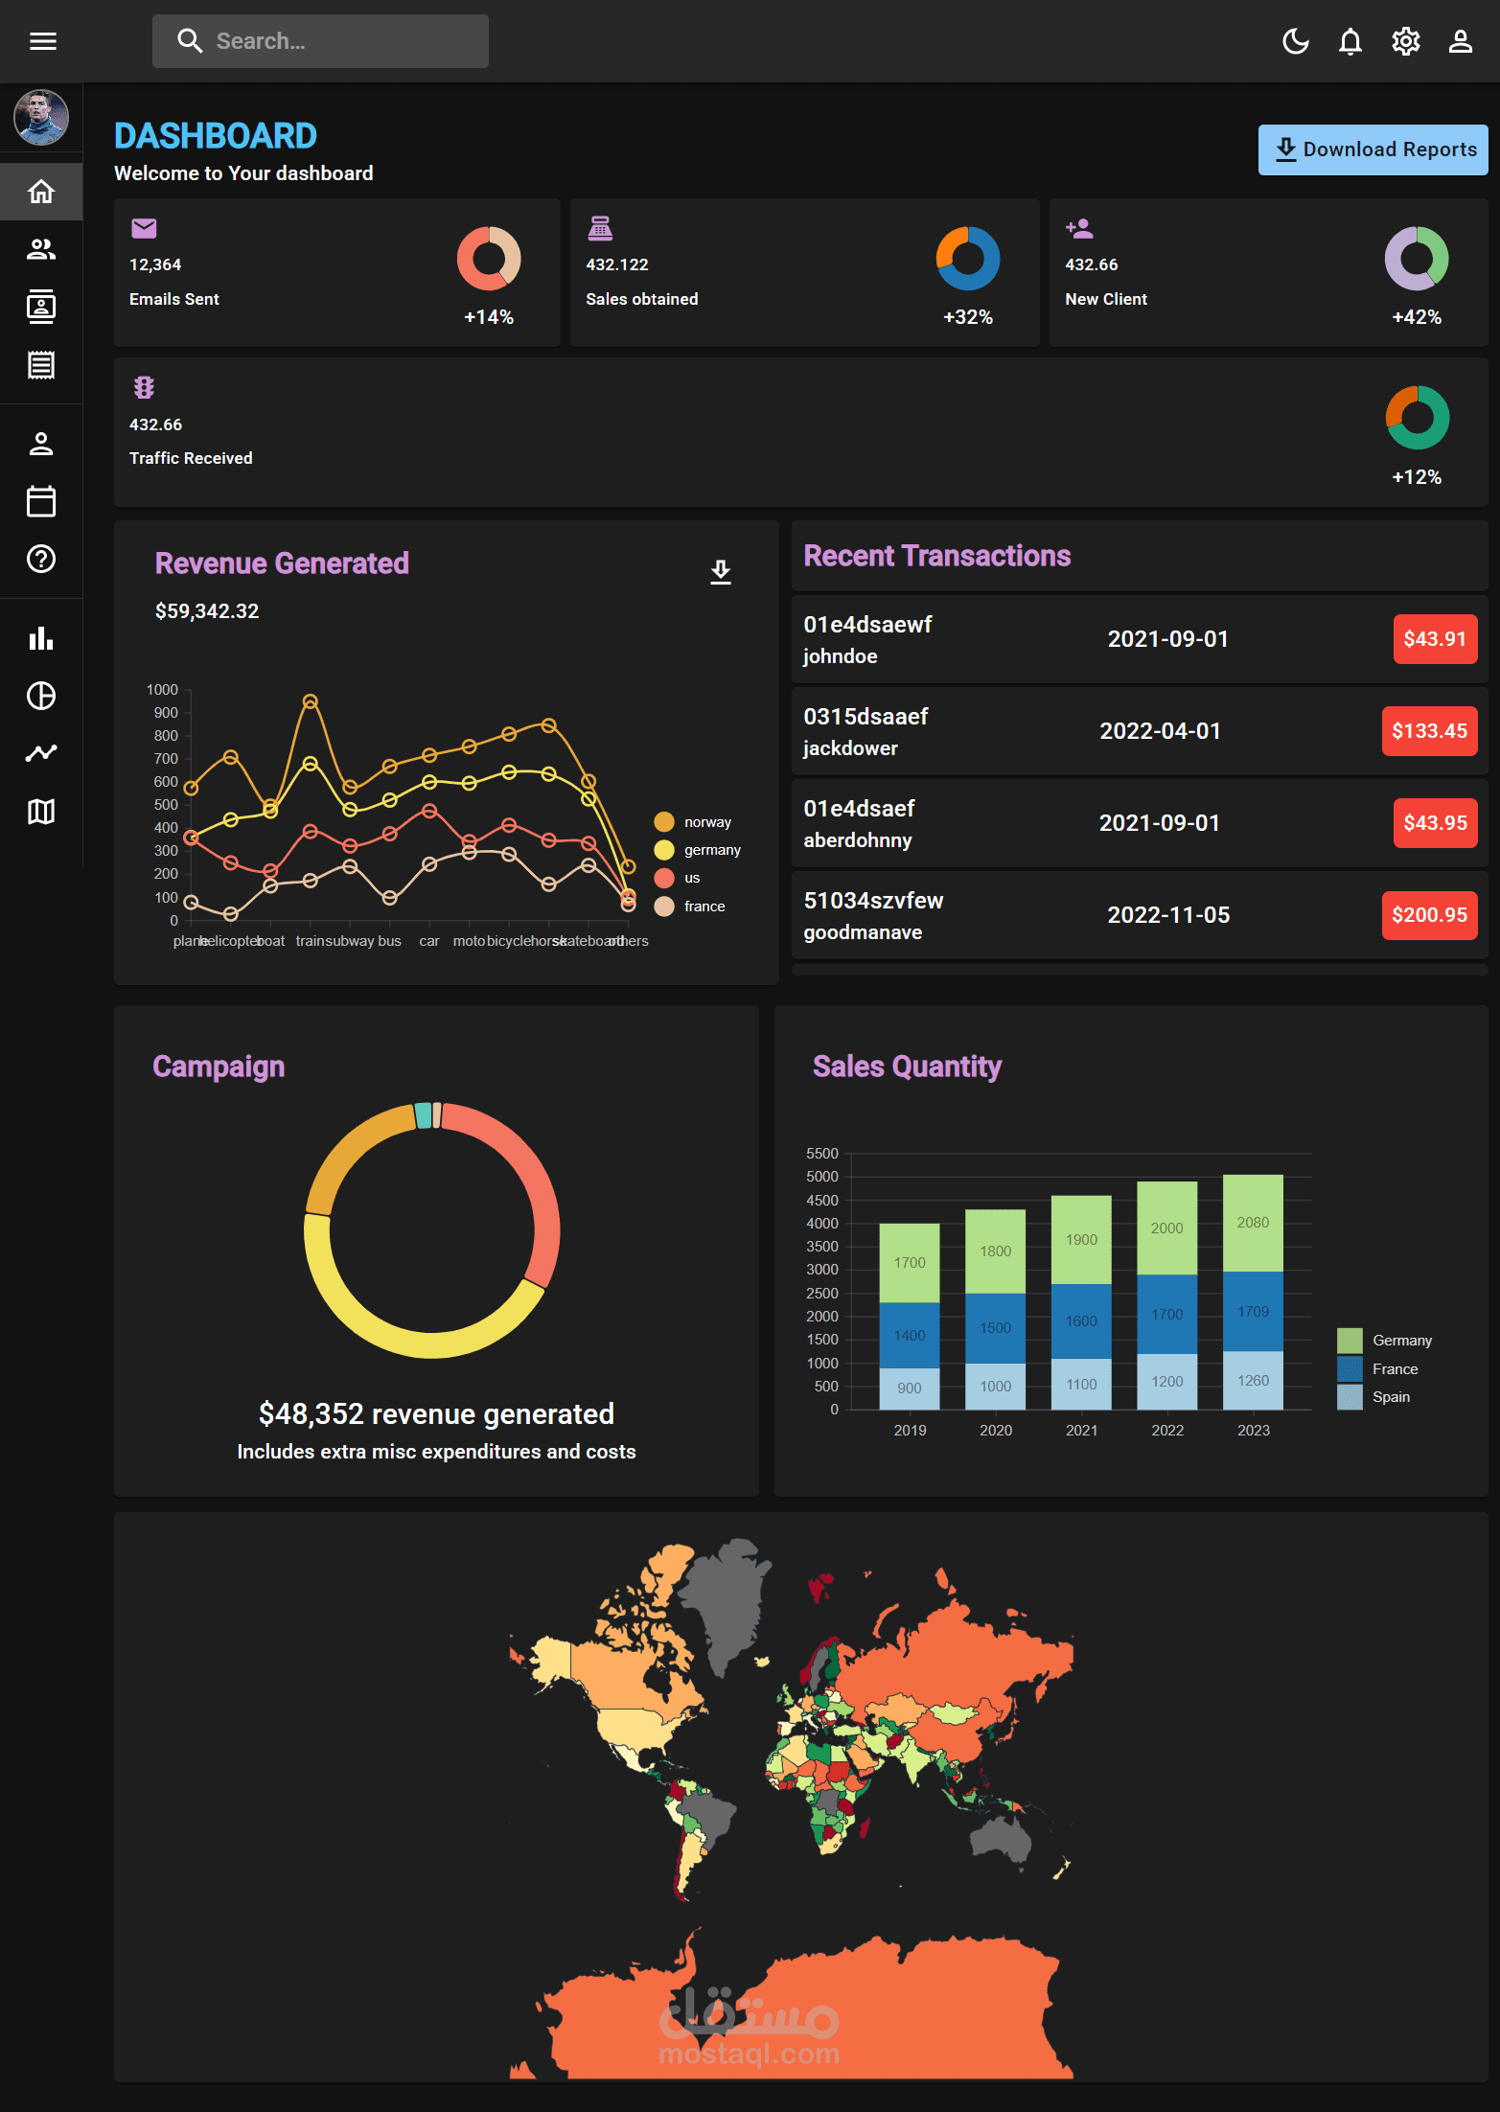Viewport: 1500px width, 2112px height.
Task: Click the $43.95 transaction amount
Action: pos(1435,823)
